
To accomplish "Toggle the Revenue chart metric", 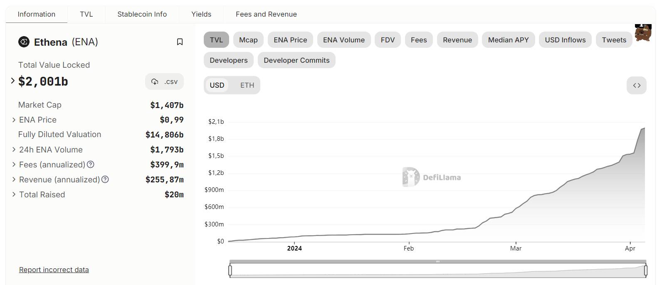I will [x=457, y=40].
